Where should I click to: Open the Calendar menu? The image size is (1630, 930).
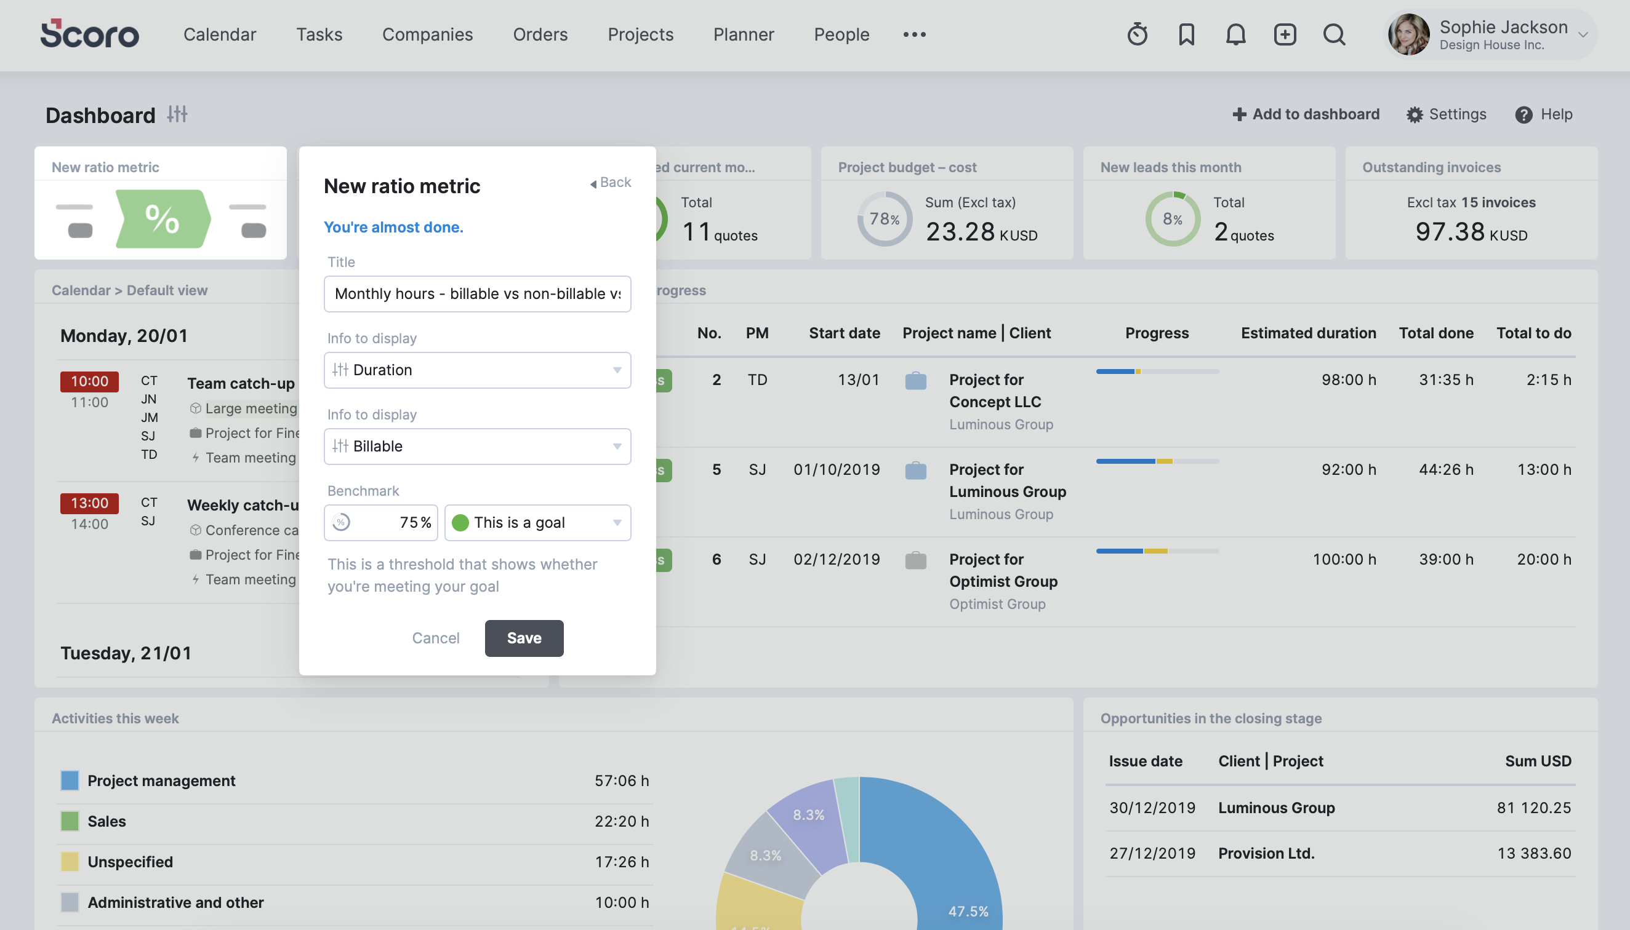click(219, 34)
